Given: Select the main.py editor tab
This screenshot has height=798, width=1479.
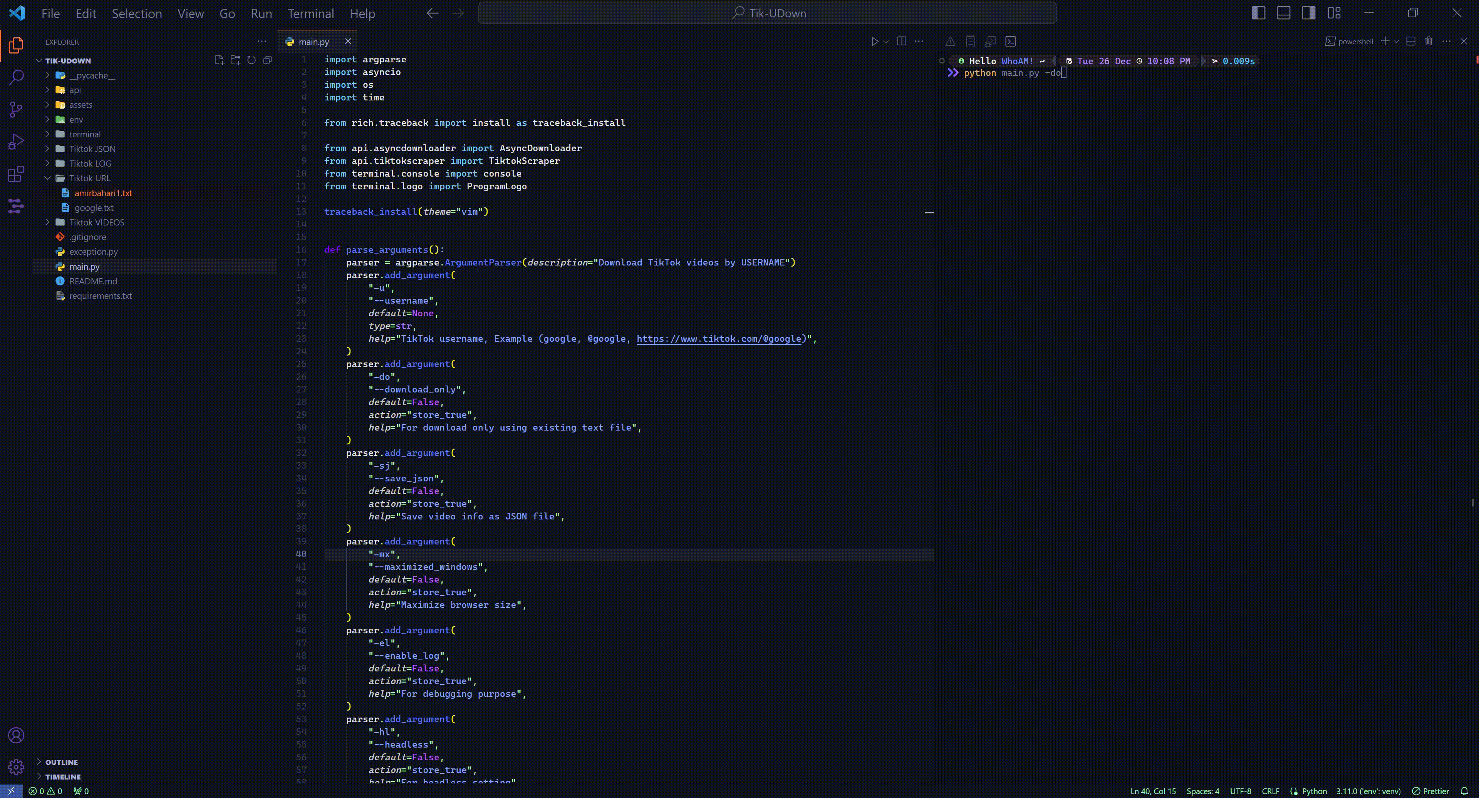Looking at the screenshot, I should tap(314, 42).
